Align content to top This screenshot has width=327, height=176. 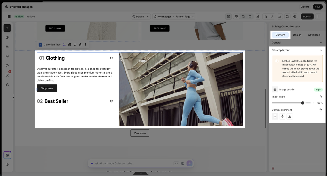pos(275,116)
